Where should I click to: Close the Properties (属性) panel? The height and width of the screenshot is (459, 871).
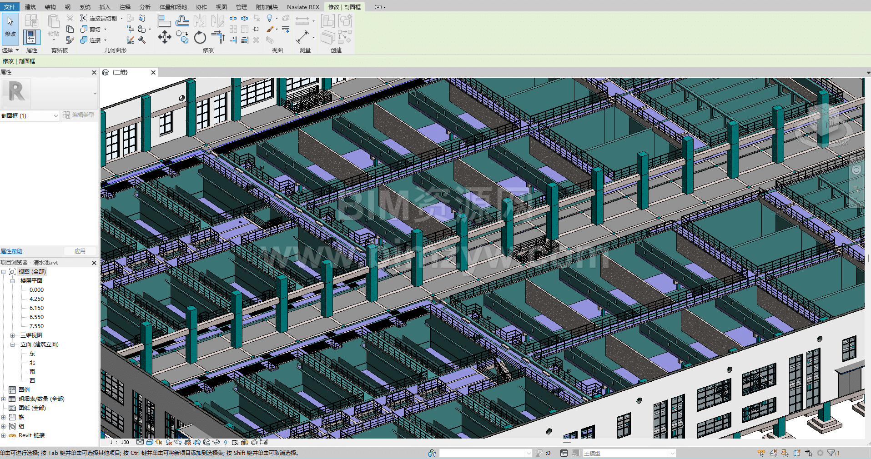[94, 72]
